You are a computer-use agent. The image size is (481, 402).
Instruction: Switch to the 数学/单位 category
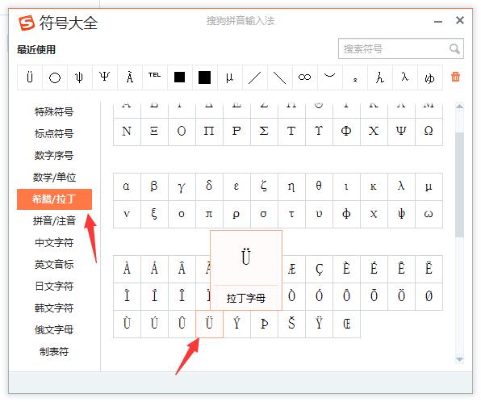click(54, 178)
